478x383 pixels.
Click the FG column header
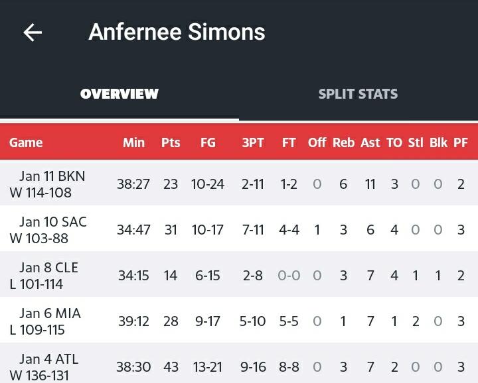click(208, 142)
